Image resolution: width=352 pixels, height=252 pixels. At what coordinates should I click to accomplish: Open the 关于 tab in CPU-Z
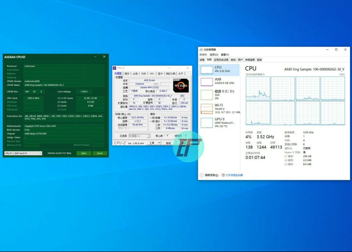[x=181, y=74]
